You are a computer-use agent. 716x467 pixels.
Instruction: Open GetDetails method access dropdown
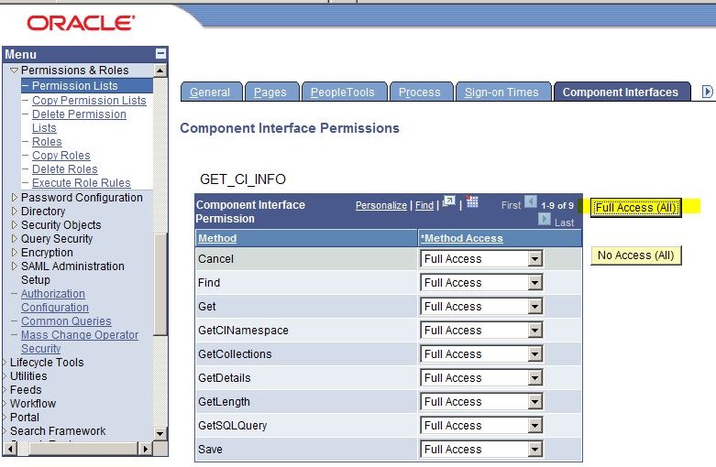[534, 377]
